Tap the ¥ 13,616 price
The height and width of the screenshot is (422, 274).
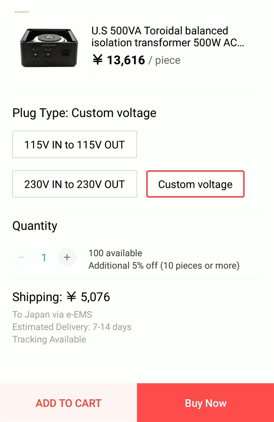119,61
